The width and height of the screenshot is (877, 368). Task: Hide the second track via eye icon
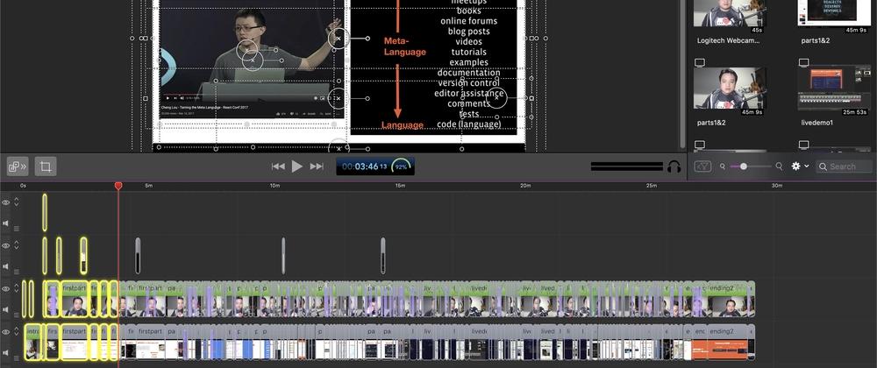(5, 245)
